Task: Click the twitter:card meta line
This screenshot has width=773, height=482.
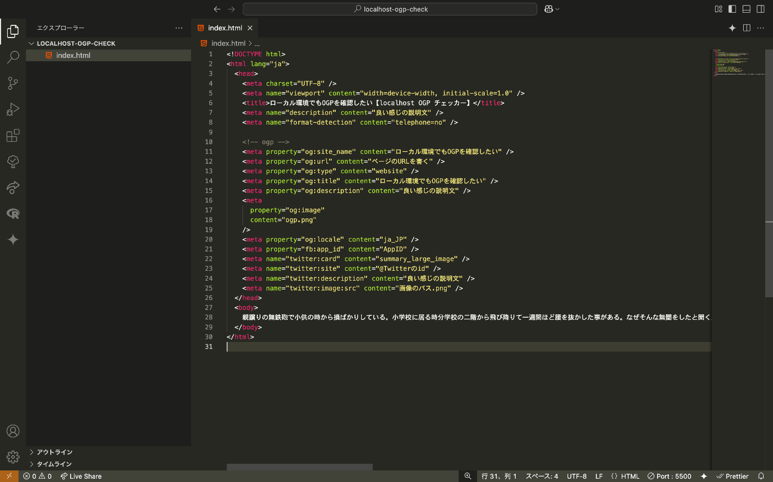Action: [x=356, y=259]
